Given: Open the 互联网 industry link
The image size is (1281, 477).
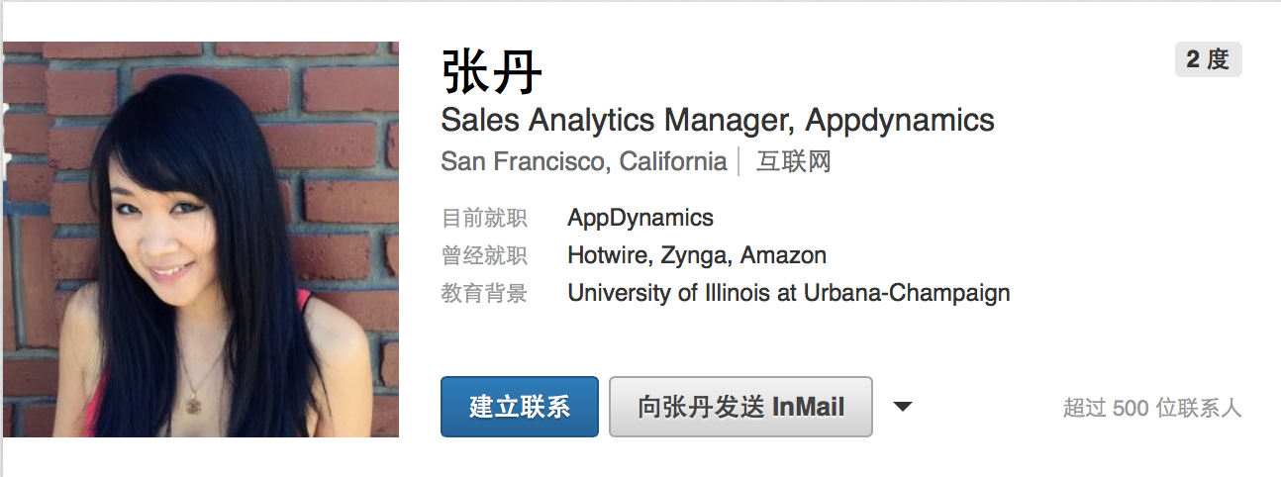Looking at the screenshot, I should (x=793, y=161).
